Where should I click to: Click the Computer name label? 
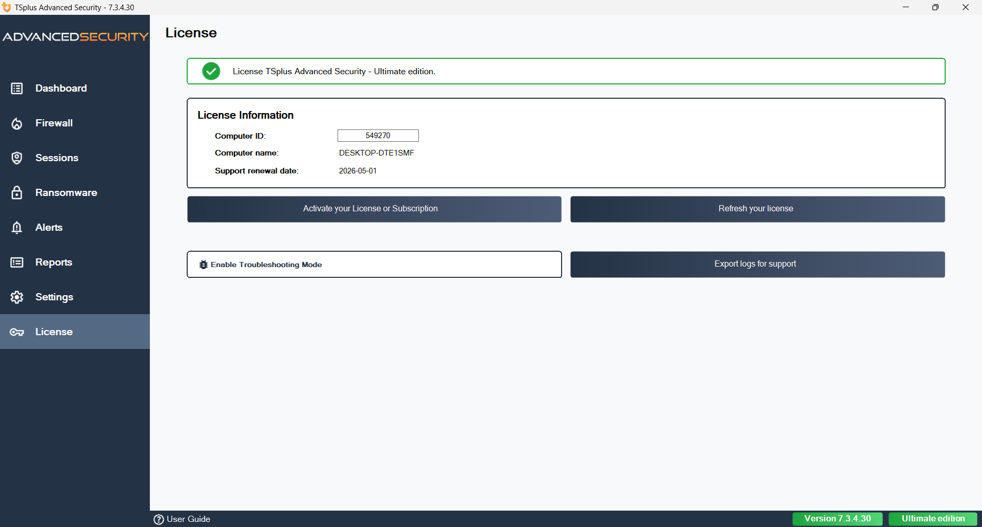(247, 153)
